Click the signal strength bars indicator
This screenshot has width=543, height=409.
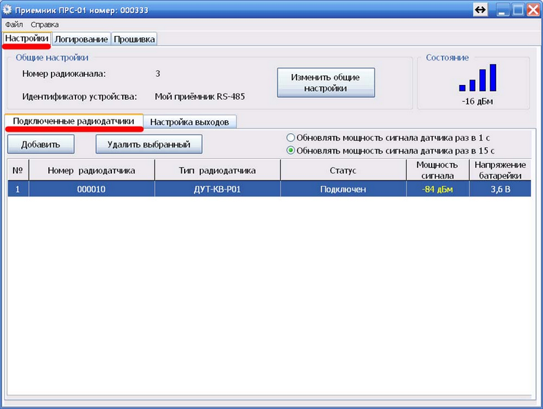[x=477, y=77]
